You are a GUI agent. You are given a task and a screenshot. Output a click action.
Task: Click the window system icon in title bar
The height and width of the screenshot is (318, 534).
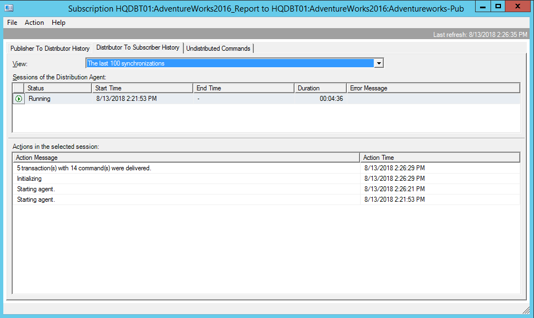9,8
